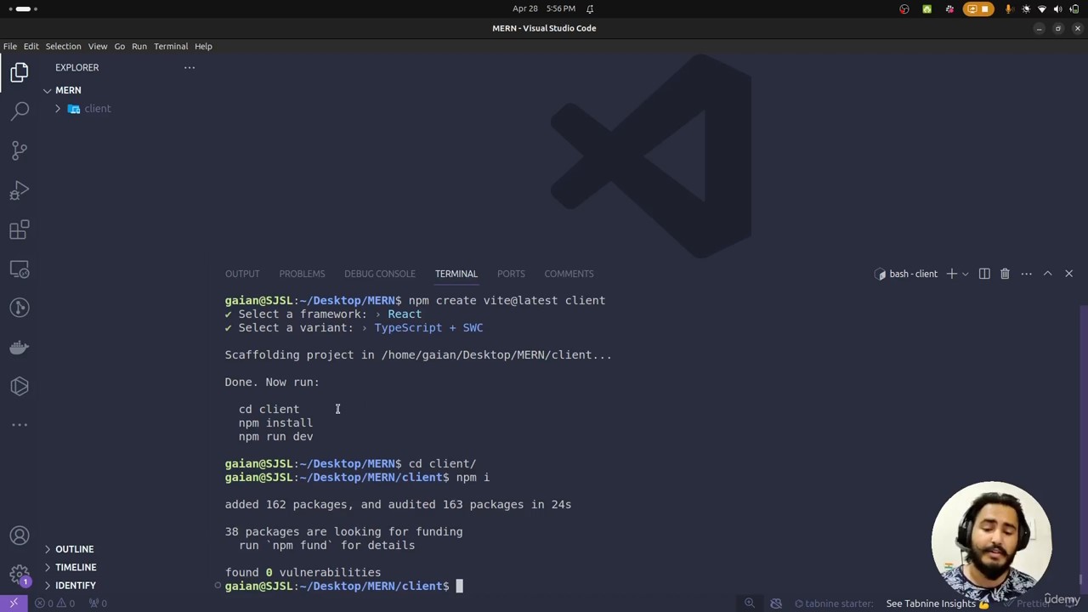Maximize the panel size with up chevron
The image size is (1088, 612).
(x=1047, y=274)
